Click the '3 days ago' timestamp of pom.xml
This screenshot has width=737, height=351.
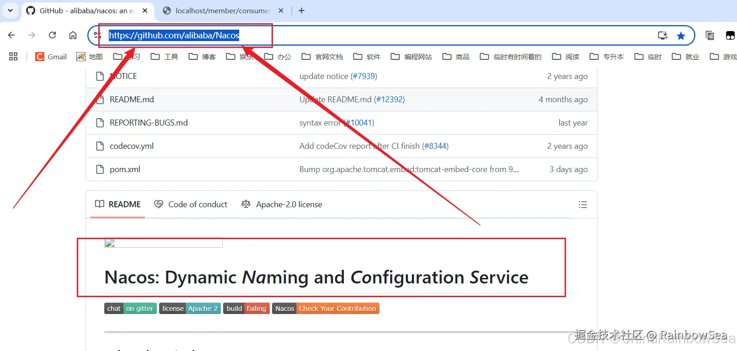569,169
